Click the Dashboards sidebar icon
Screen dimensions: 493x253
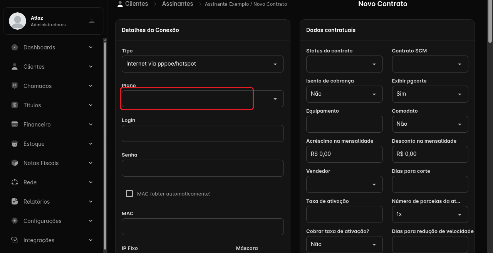click(15, 47)
